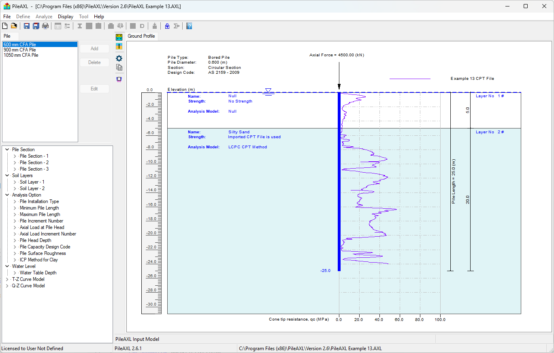Select Pile Capacity Design Code item
554x353 pixels.
(x=45, y=247)
